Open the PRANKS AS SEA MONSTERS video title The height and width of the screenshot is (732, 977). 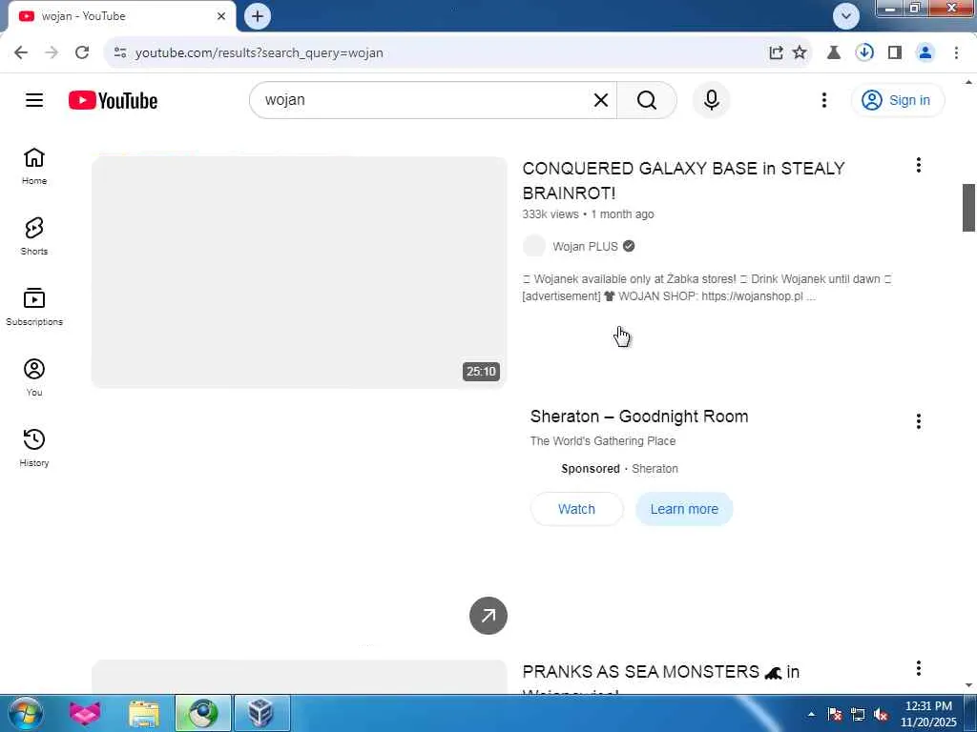click(x=660, y=678)
